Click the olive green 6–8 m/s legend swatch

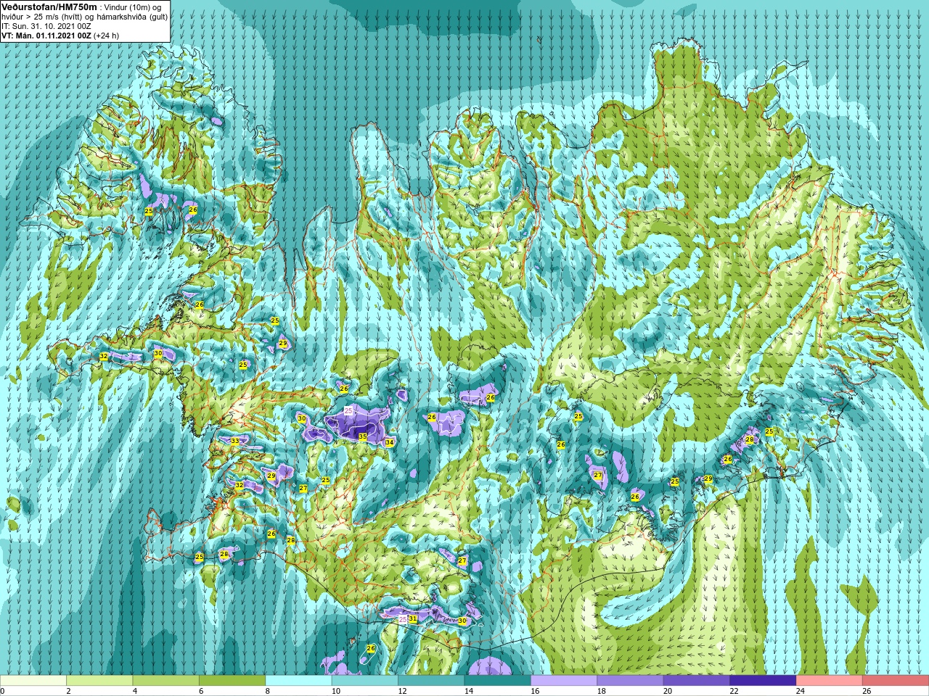(x=232, y=681)
